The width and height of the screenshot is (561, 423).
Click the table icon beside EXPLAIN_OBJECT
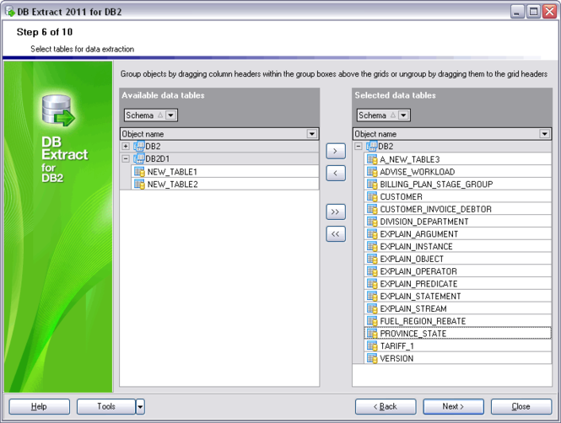[372, 259]
